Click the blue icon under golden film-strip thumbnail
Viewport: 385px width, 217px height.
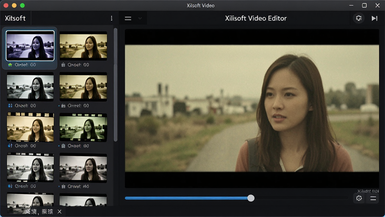tap(10, 146)
